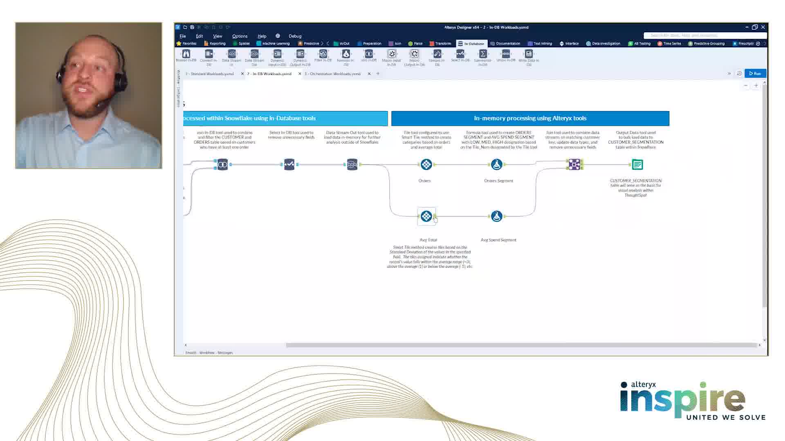Click the open folder icon in title bar

click(185, 27)
